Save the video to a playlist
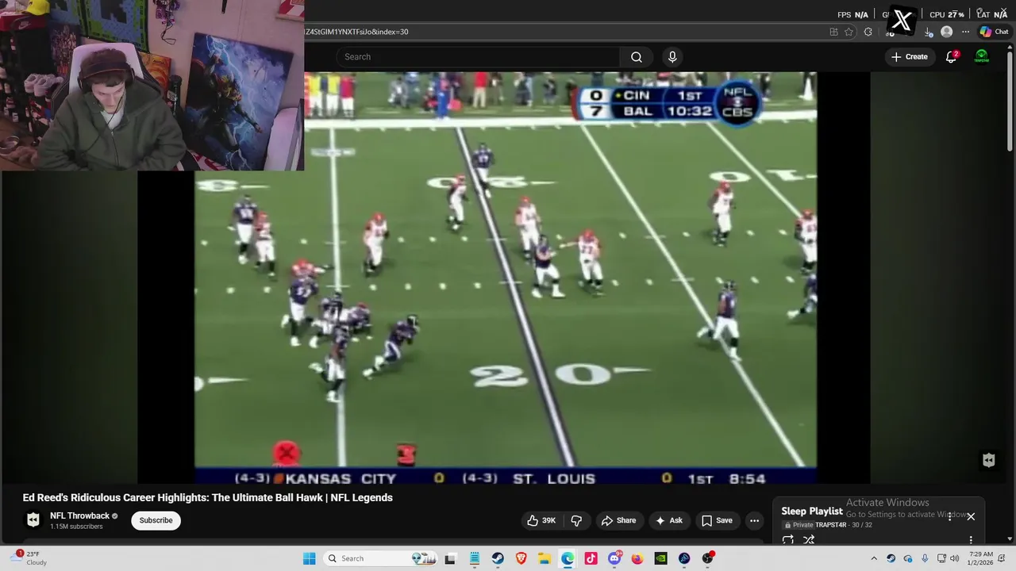This screenshot has height=571, width=1016. [x=716, y=520]
